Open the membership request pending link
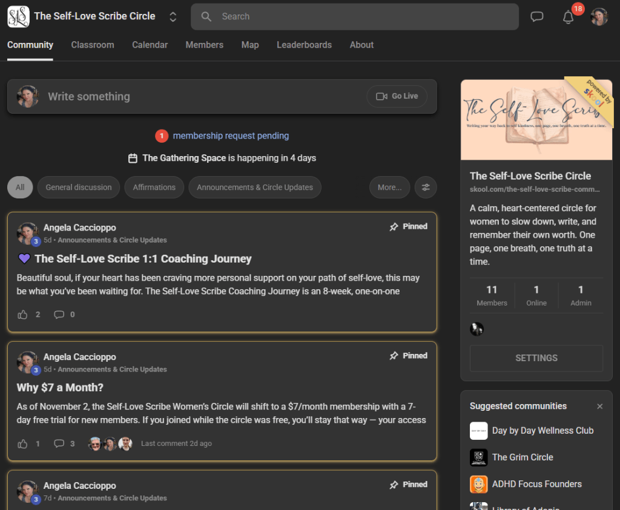Screen dimensions: 620x510 click(x=231, y=136)
